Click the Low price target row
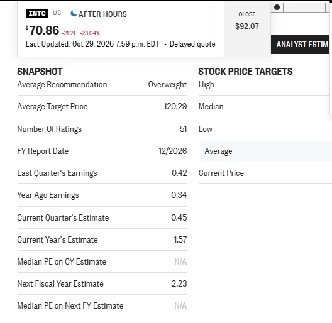The height and width of the screenshot is (323, 332). 265,129
